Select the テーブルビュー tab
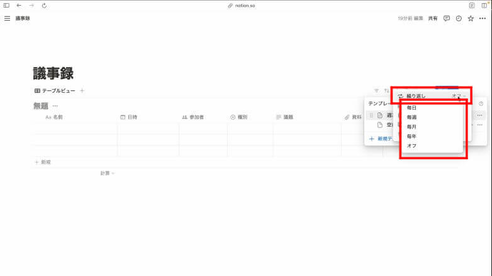492x276 pixels. coord(55,91)
